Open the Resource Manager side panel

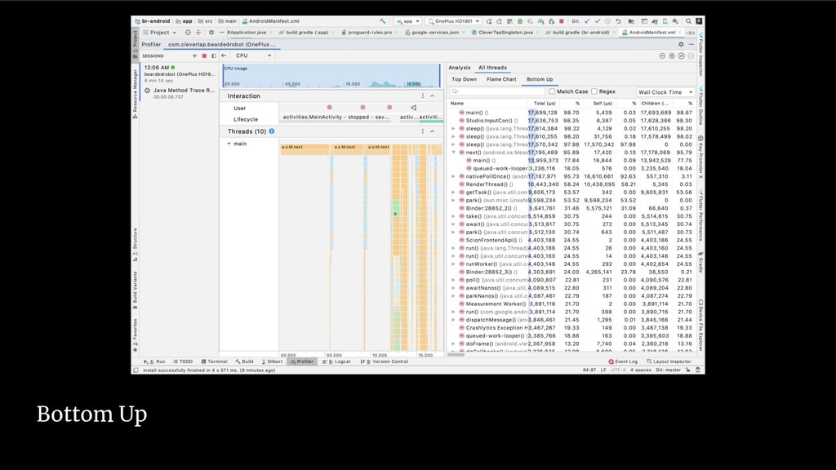pyautogui.click(x=136, y=93)
